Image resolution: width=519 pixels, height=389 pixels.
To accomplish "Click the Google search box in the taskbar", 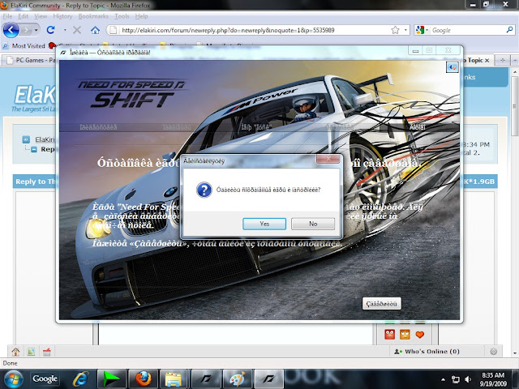I will coord(45,378).
